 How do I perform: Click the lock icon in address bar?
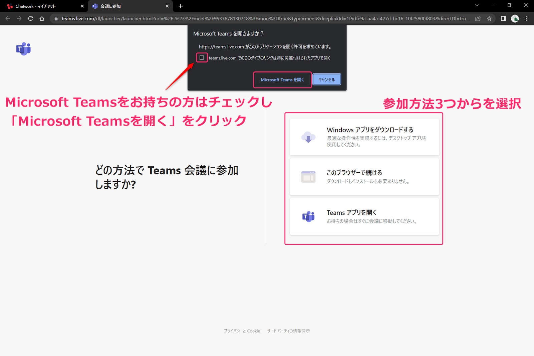click(x=56, y=19)
